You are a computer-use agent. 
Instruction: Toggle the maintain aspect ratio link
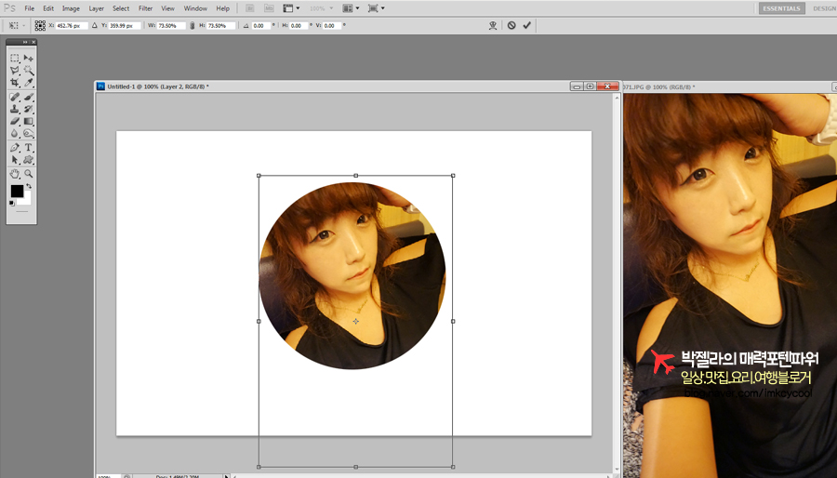(x=193, y=25)
